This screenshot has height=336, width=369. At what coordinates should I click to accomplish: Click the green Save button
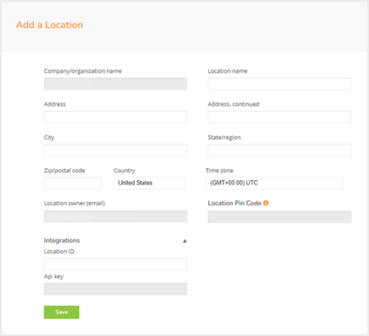62,312
